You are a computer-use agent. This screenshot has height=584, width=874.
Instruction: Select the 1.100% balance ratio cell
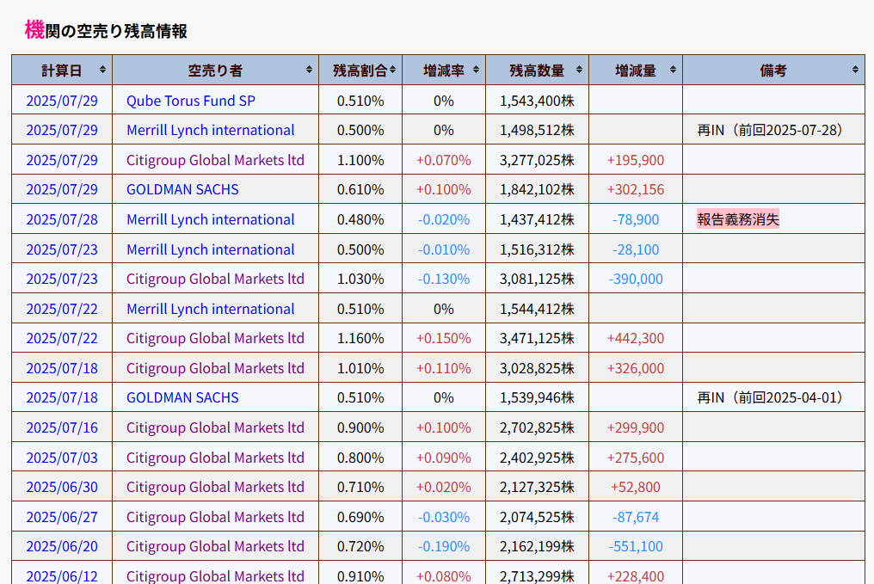[360, 161]
